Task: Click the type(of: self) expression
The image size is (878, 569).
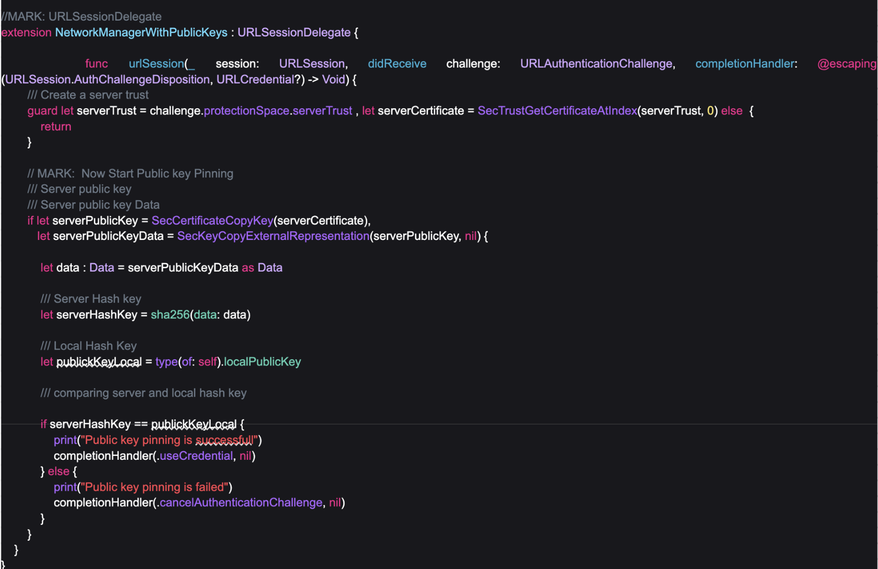Action: [186, 362]
